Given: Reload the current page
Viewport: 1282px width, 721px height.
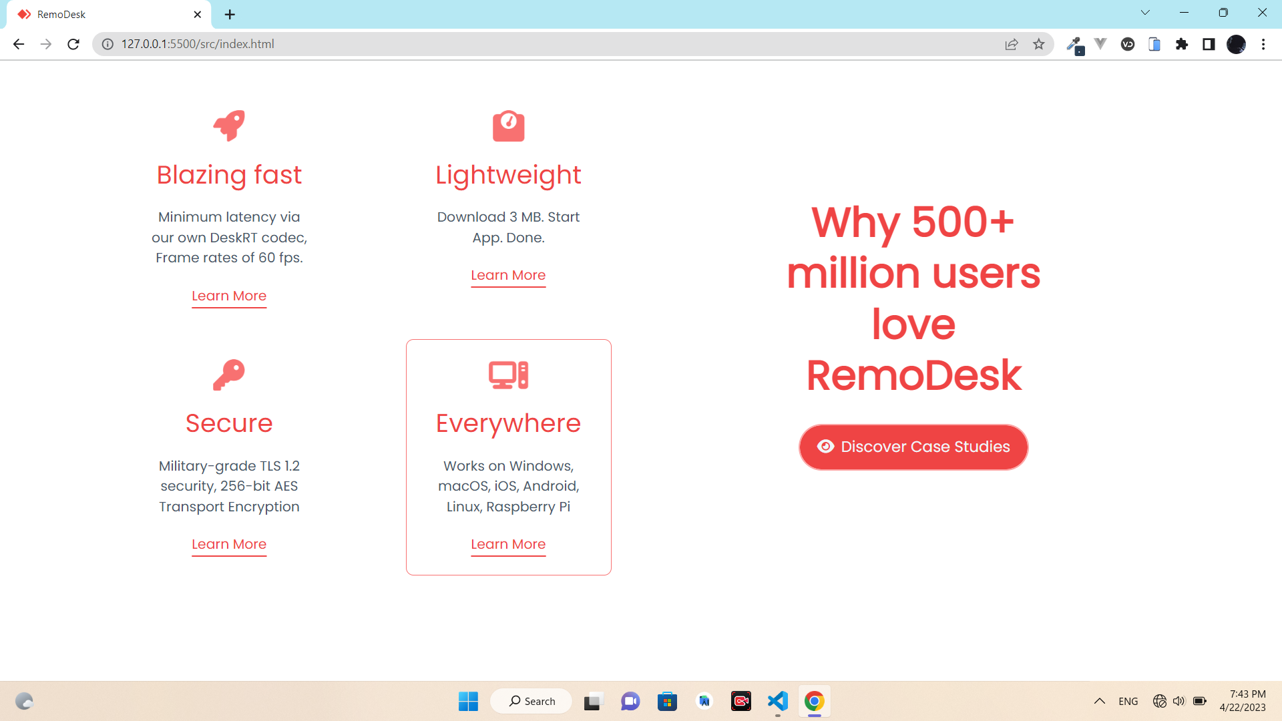Looking at the screenshot, I should click(73, 44).
